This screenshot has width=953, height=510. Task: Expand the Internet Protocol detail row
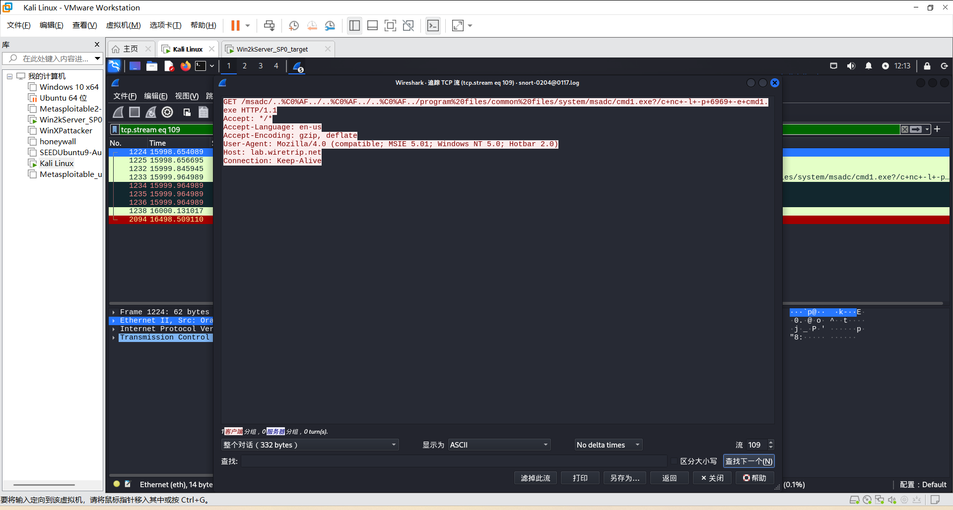(x=114, y=329)
